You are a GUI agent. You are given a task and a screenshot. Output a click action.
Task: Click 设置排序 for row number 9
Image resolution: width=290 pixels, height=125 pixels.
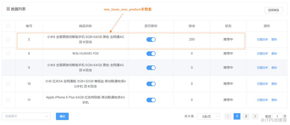(262, 68)
